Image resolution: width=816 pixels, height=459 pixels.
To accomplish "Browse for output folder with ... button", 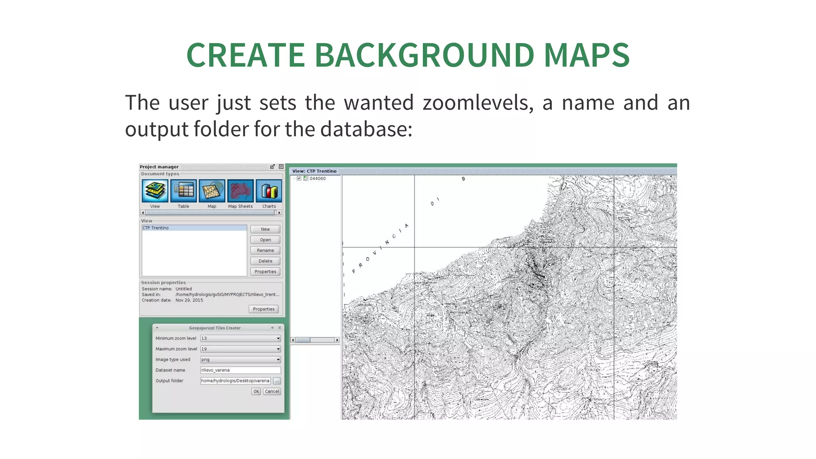I will tap(277, 381).
